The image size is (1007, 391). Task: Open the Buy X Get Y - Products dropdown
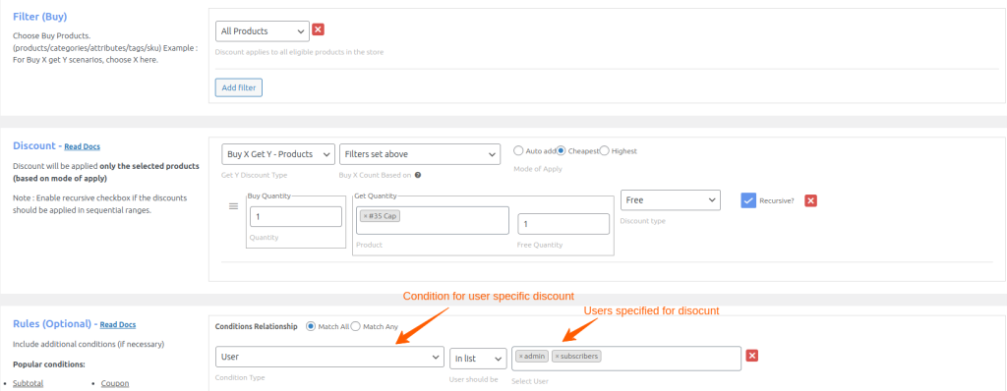coord(277,154)
